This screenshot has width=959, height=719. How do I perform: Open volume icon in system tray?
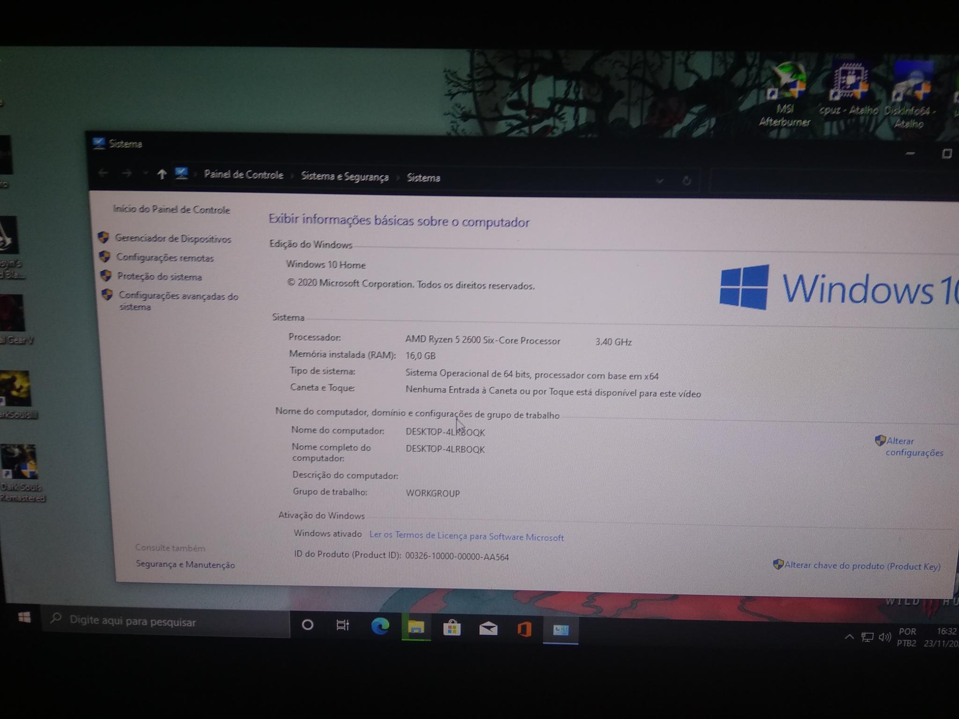(885, 637)
